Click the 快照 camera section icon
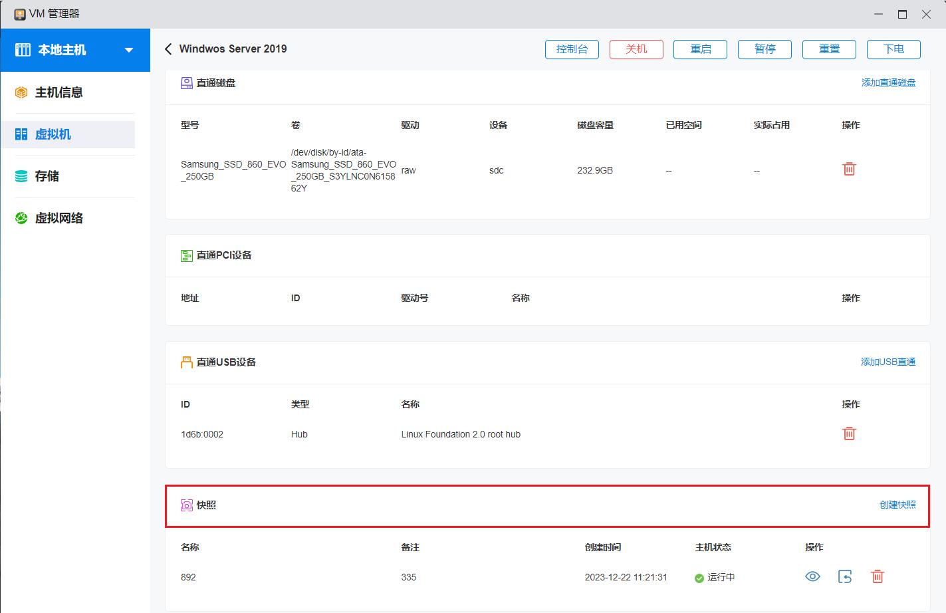 coord(187,505)
